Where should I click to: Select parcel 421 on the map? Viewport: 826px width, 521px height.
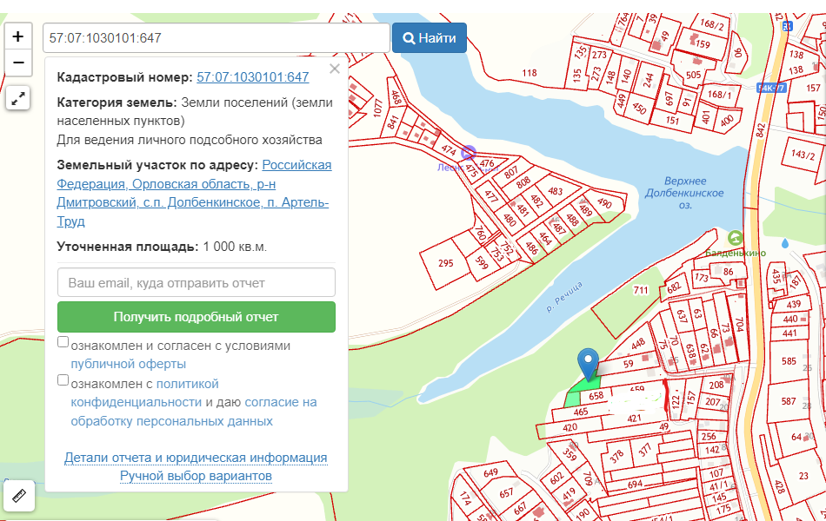coord(634,419)
